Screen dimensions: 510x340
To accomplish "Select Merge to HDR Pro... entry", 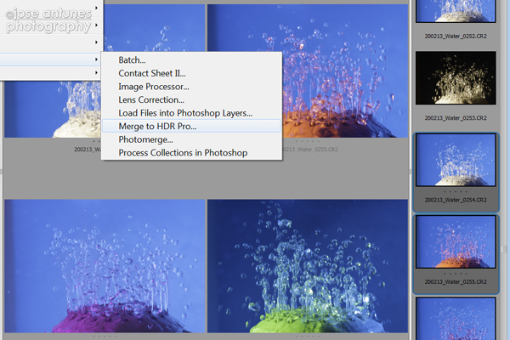I will click(x=191, y=127).
